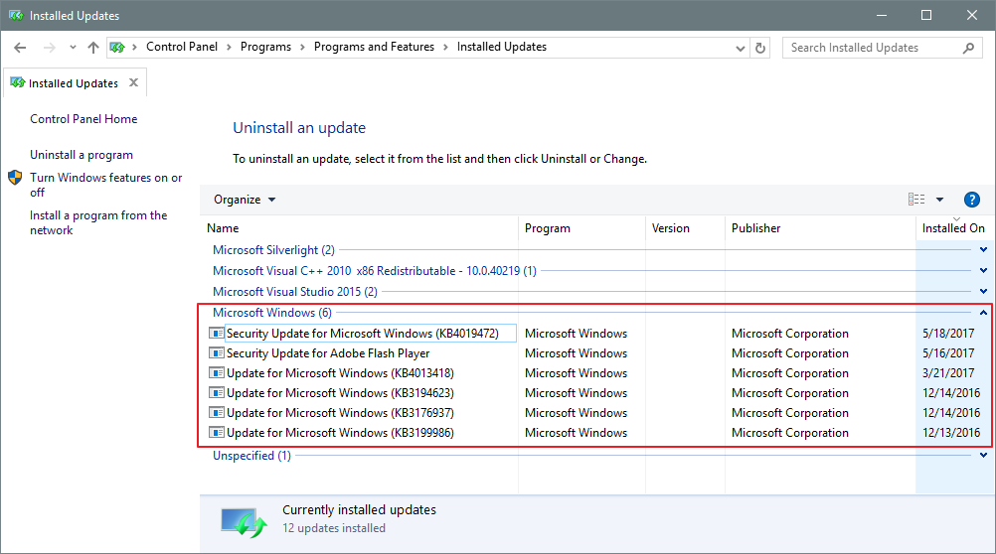The width and height of the screenshot is (996, 554).
Task: Expand the Visual Studio 2015 group chevron
Action: point(983,292)
